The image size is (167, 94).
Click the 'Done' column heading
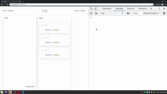(41, 18)
